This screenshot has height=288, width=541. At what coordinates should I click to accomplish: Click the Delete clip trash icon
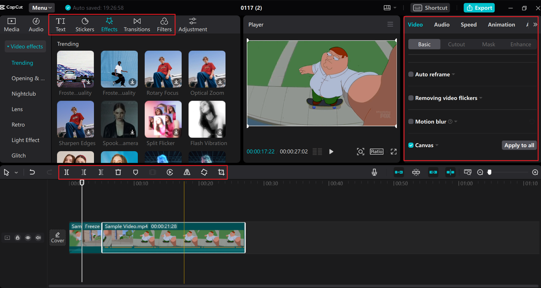(x=118, y=172)
